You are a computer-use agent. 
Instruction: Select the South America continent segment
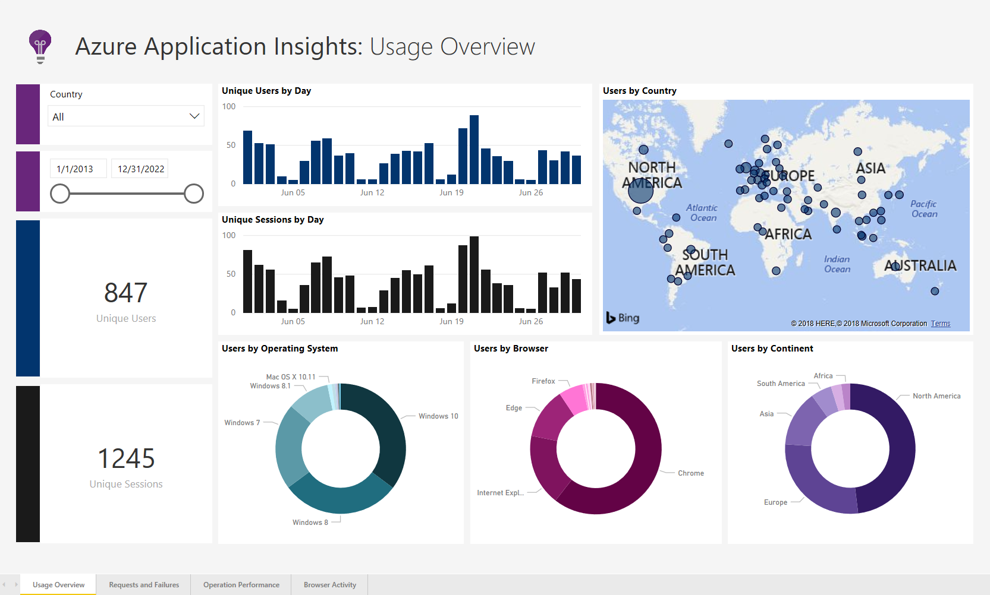coord(825,400)
